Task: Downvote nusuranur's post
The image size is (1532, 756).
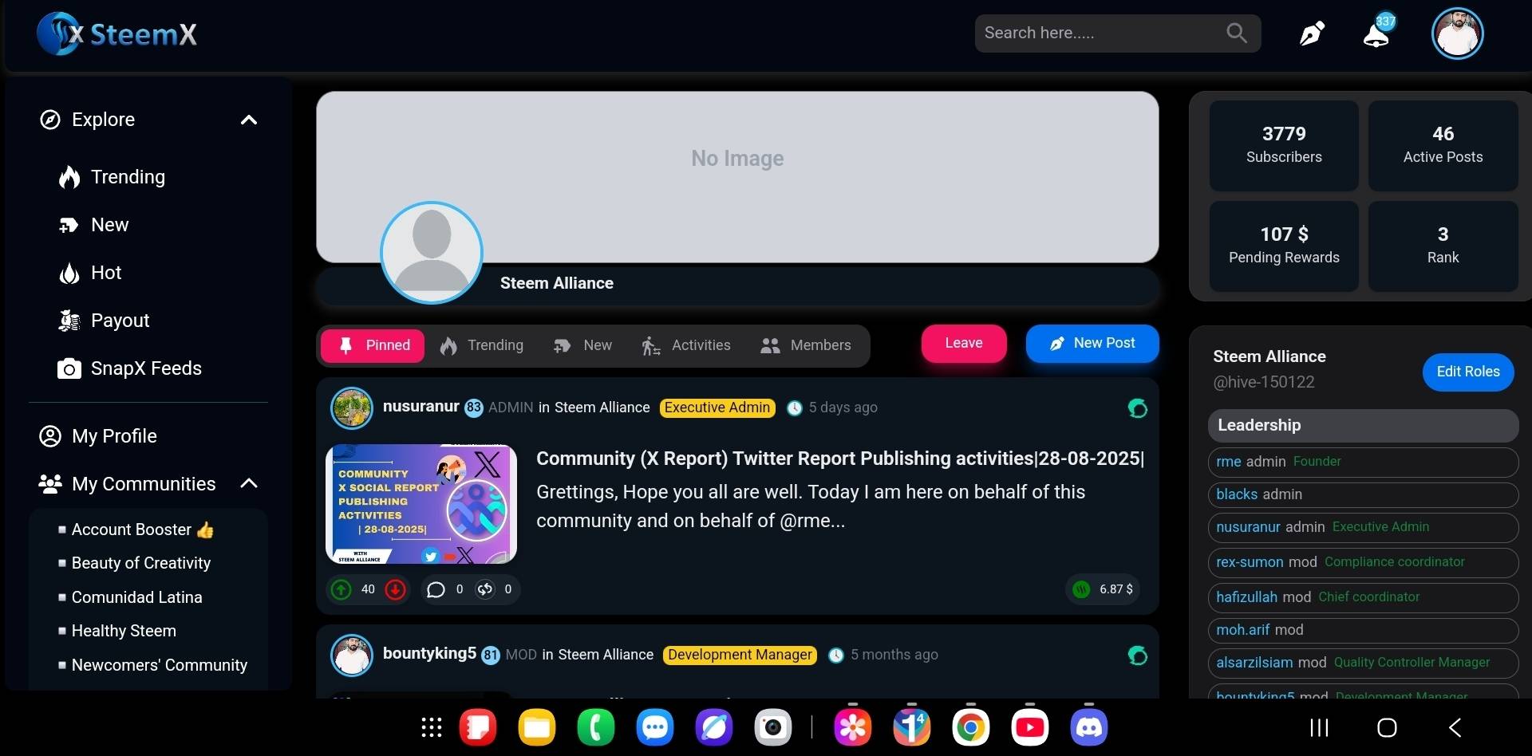Action: (395, 589)
